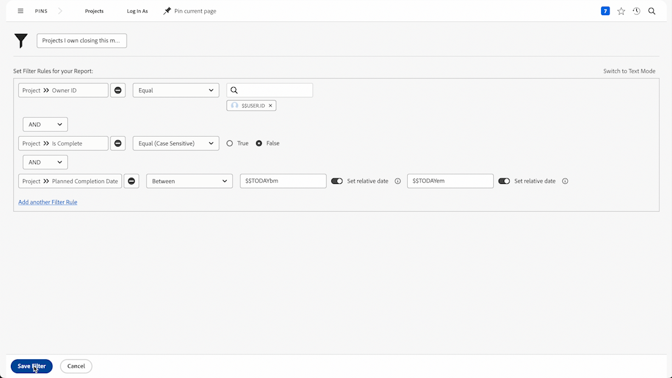Open the Projects breadcrumb menu item
Image resolution: width=672 pixels, height=378 pixels.
[95, 10]
